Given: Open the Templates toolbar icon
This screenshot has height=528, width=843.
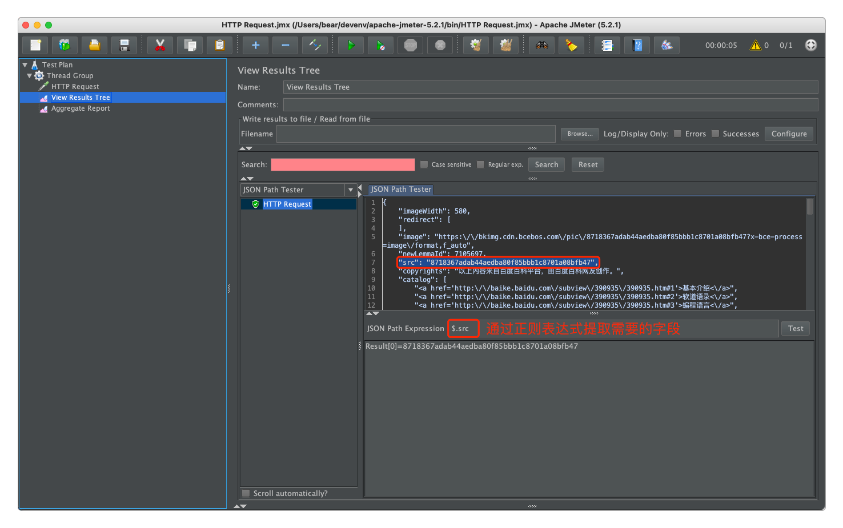Looking at the screenshot, I should pyautogui.click(x=65, y=45).
